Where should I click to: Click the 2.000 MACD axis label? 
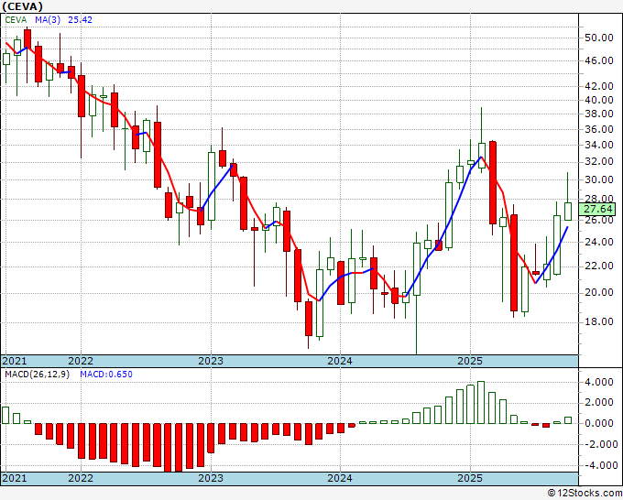click(599, 403)
